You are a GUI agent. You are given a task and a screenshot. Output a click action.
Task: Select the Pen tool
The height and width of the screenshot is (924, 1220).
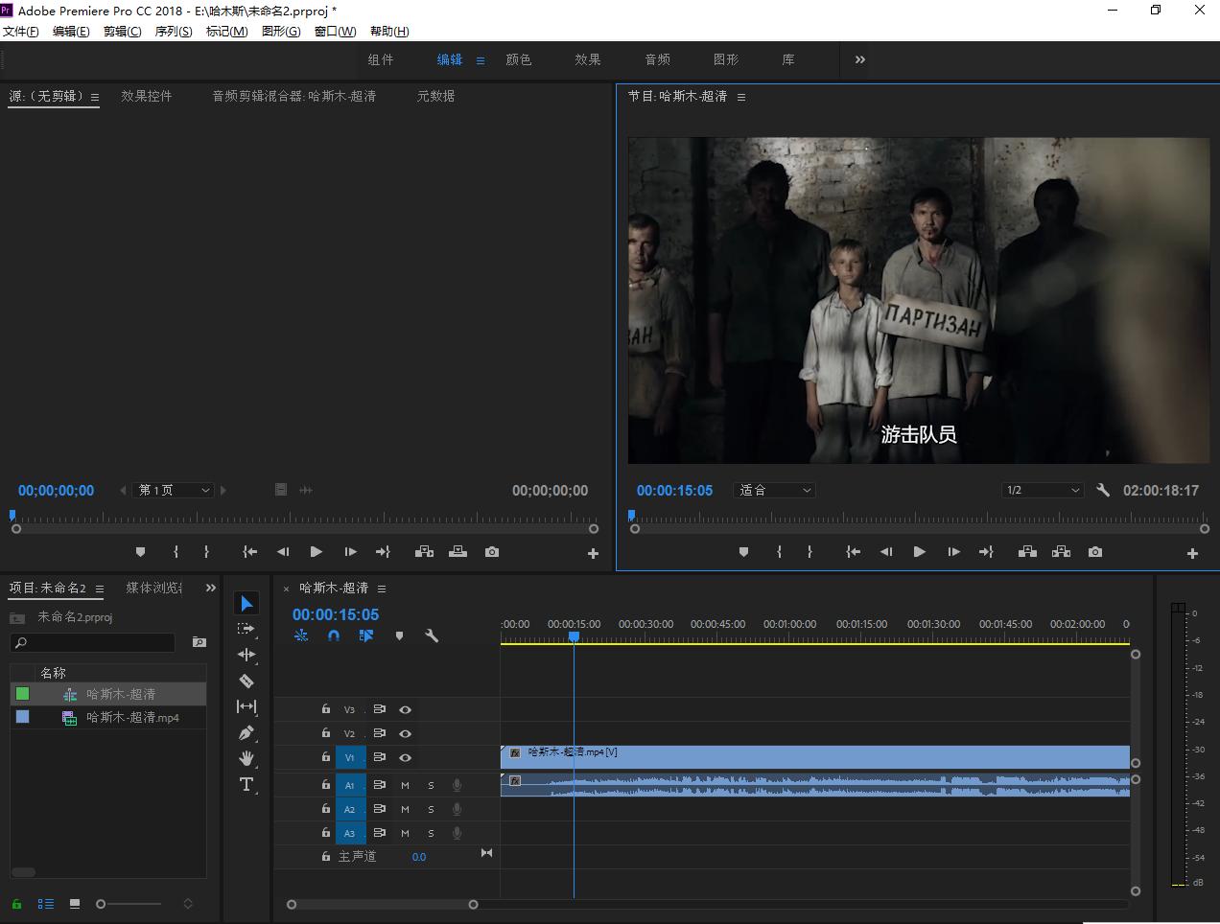[x=246, y=732]
